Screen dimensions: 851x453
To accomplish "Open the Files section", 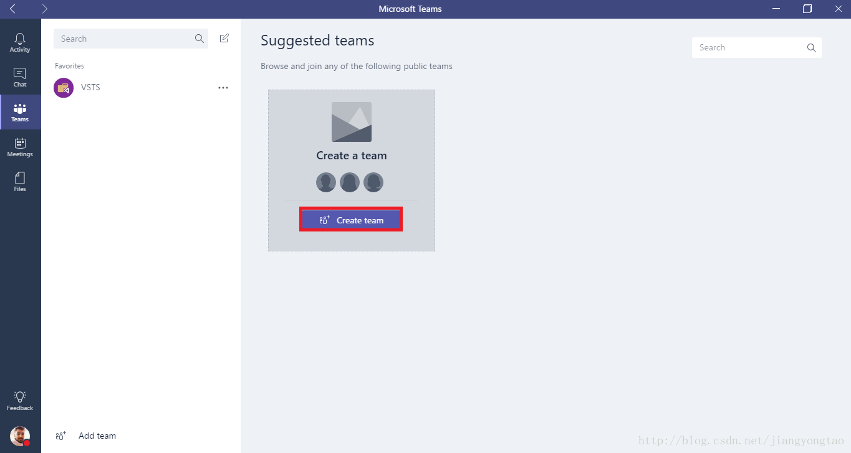I will [20, 182].
